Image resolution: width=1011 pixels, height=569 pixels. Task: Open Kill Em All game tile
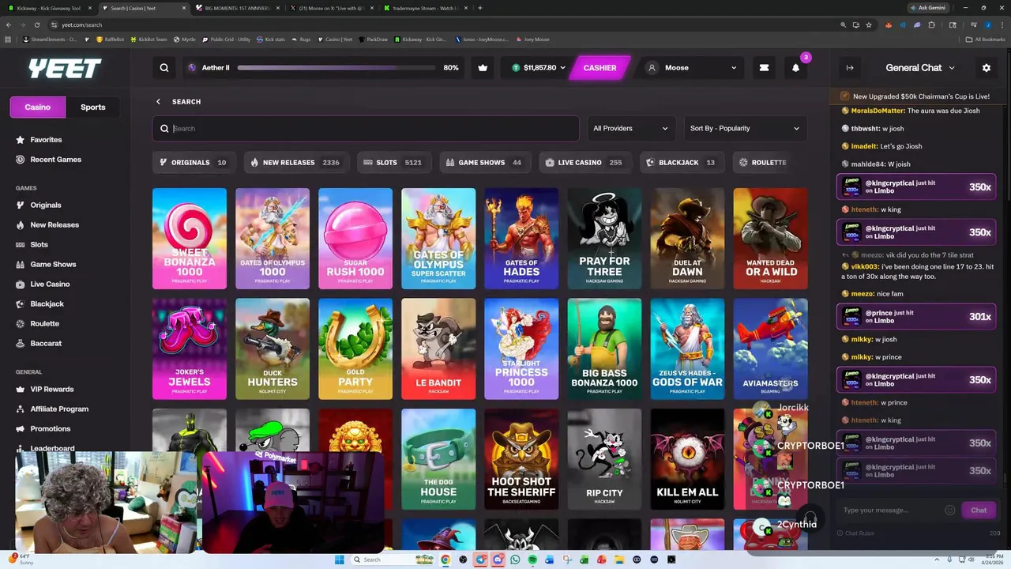pyautogui.click(x=687, y=459)
